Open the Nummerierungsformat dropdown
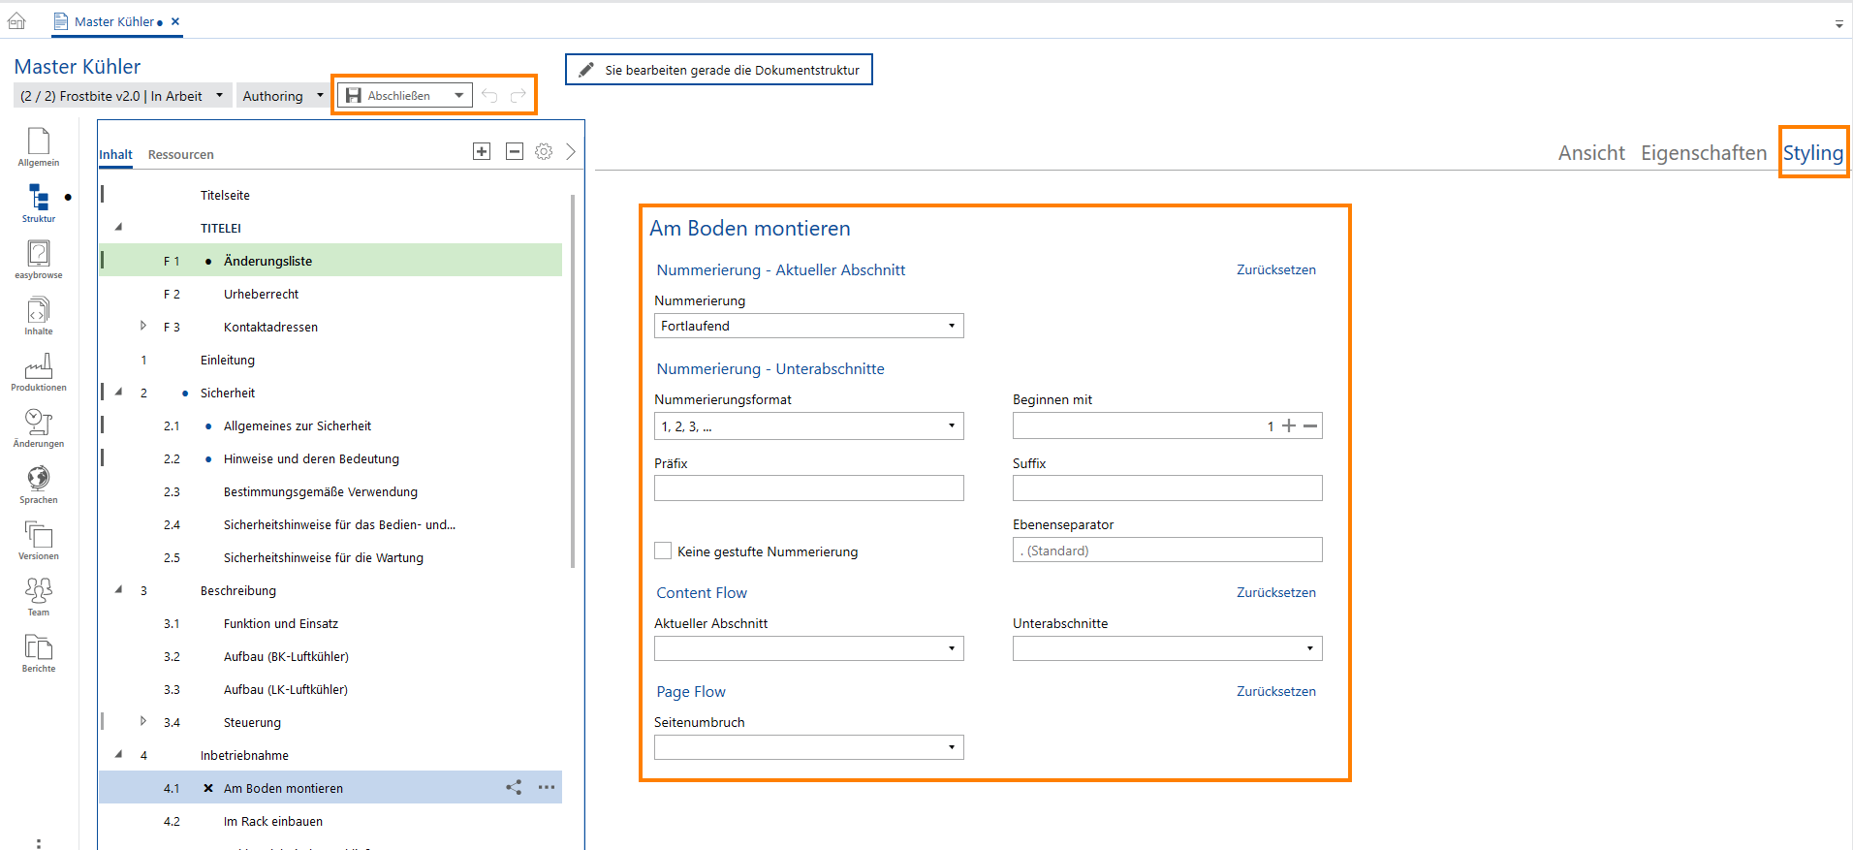Image resolution: width=1853 pixels, height=850 pixels. click(808, 426)
